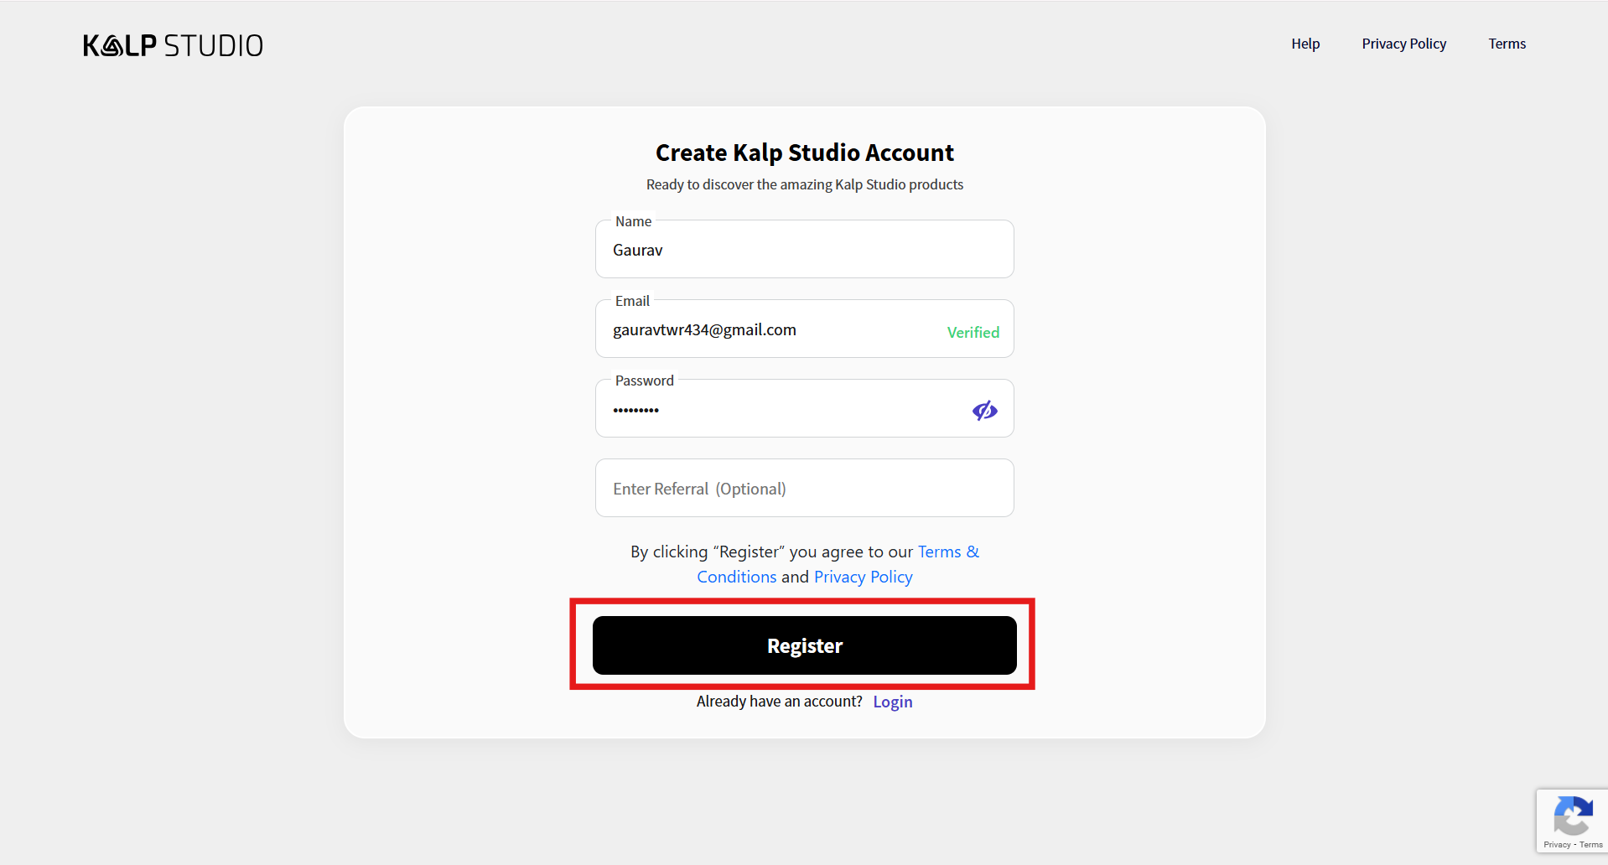Click the Enter Referral optional field
Image resolution: width=1608 pixels, height=865 pixels.
(x=803, y=489)
